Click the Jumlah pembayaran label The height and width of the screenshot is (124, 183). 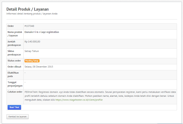click(x=14, y=43)
